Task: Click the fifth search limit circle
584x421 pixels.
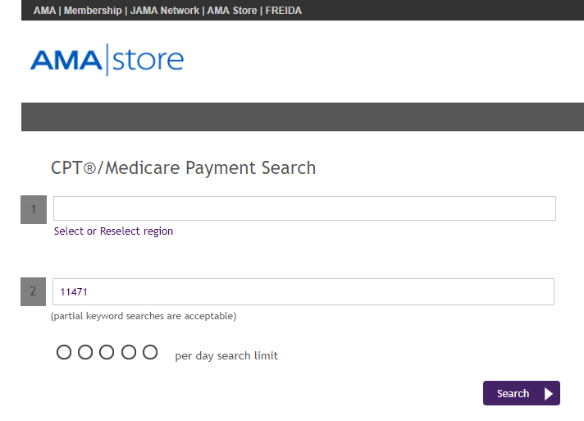Action: click(x=150, y=352)
